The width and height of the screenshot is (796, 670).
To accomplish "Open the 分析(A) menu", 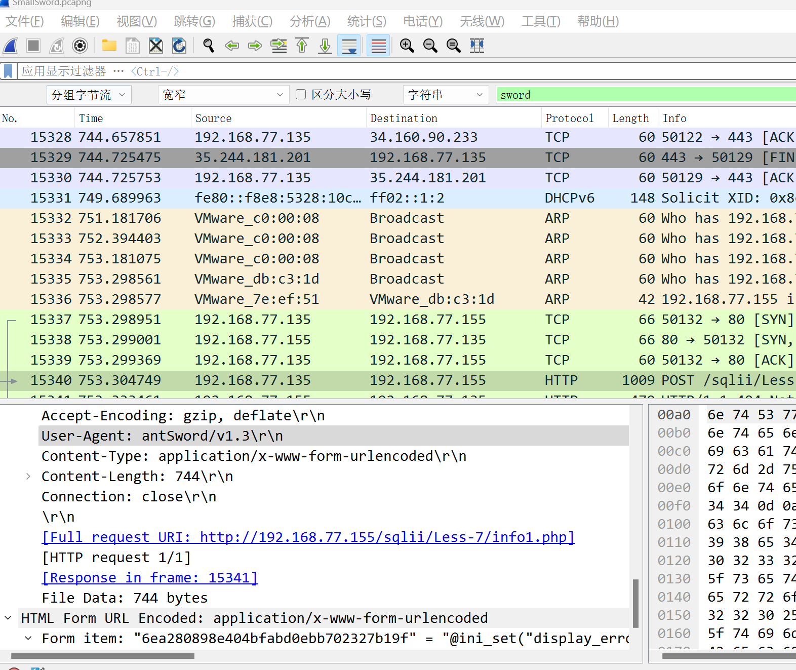I will click(x=310, y=21).
